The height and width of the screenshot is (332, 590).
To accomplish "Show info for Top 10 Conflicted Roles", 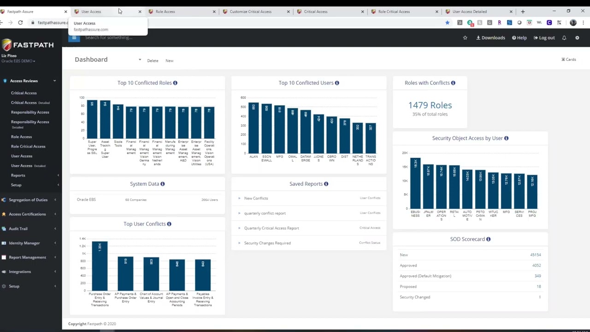I will 175,83.
